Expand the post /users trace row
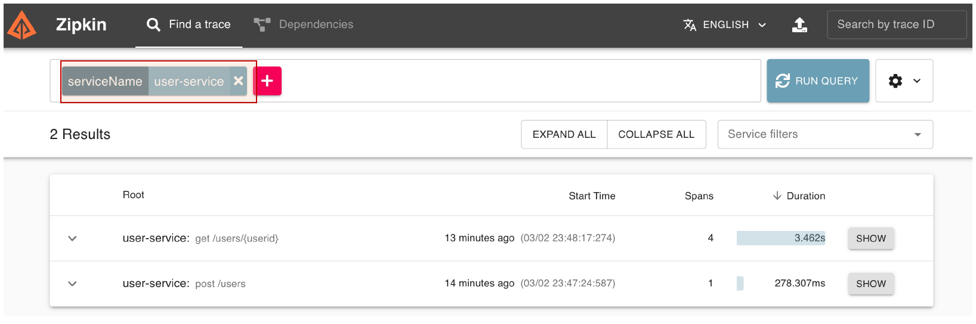Viewport: 976px width, 324px height. (x=72, y=283)
